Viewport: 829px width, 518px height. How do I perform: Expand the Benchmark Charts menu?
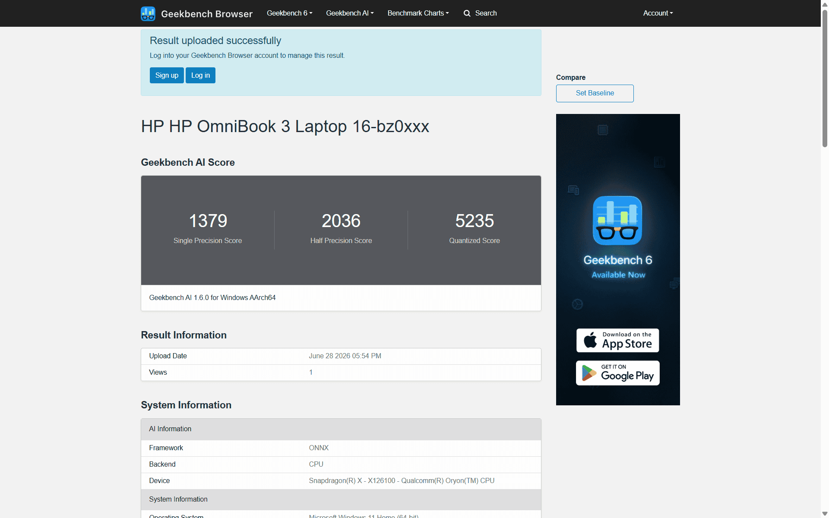point(418,13)
